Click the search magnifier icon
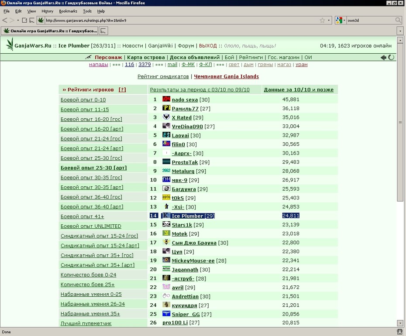Viewport: 406px width, 336px height. (x=398, y=20)
